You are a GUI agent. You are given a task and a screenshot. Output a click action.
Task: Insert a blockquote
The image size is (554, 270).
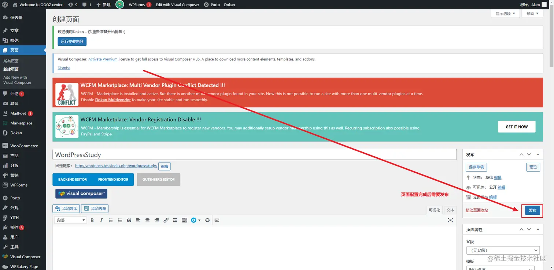[x=129, y=220]
